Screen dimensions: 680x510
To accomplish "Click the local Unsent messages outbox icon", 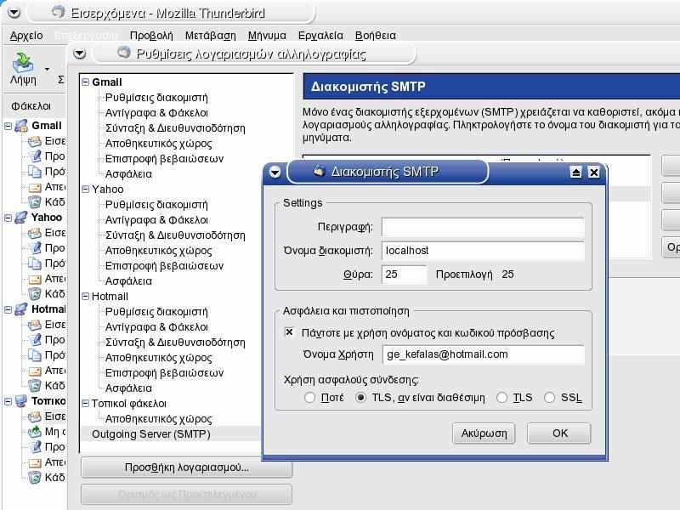I will tap(34, 432).
